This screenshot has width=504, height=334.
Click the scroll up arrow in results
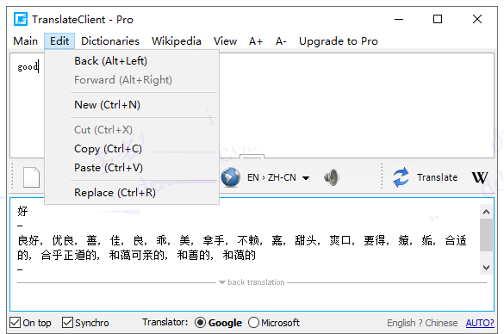pos(486,212)
